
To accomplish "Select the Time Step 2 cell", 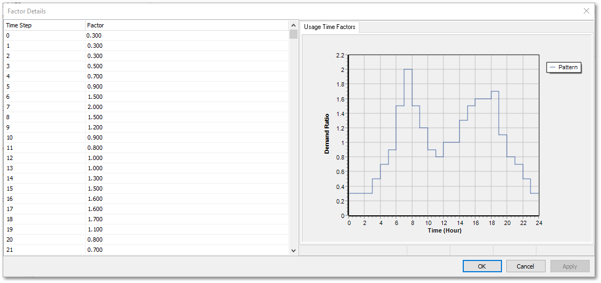I will tap(45, 56).
